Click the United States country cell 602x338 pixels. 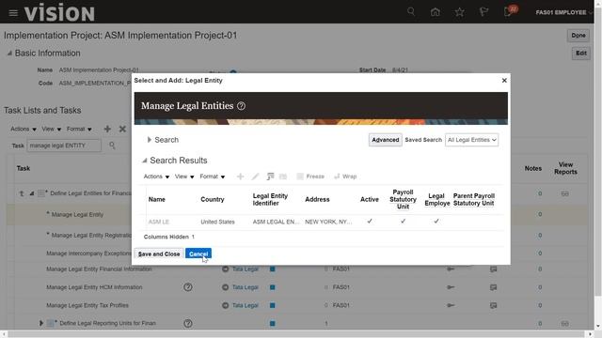pos(217,222)
